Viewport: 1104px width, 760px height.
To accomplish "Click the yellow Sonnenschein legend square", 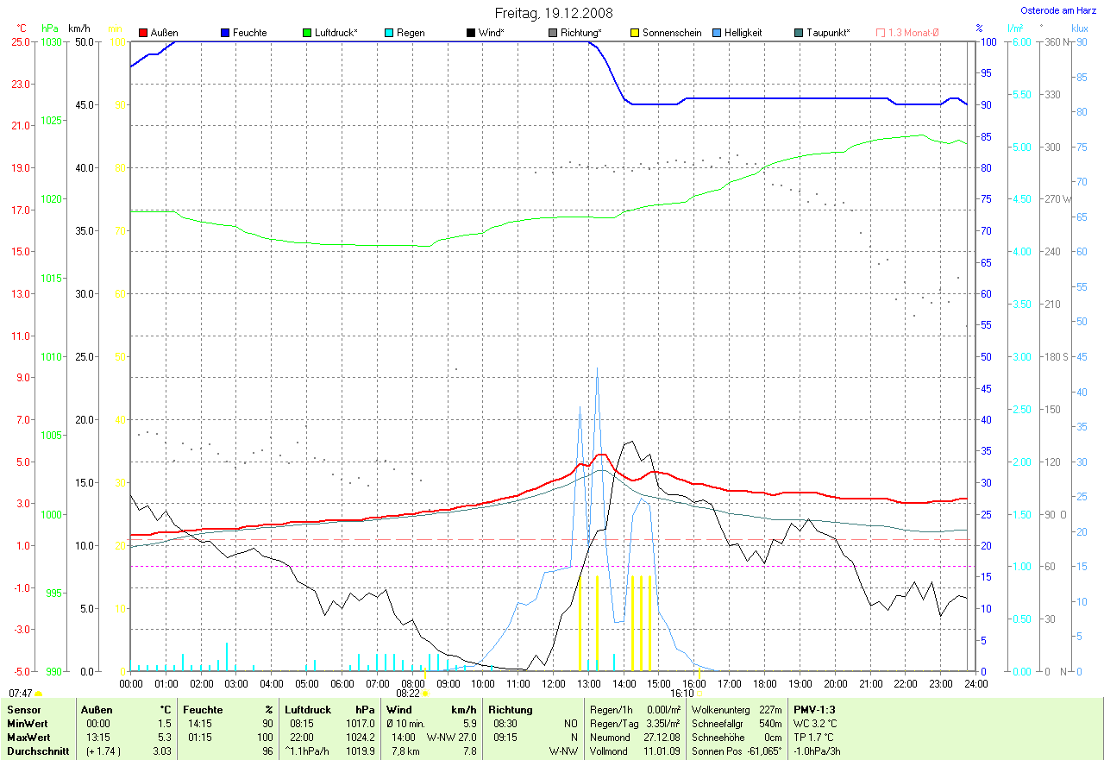I will point(635,33).
